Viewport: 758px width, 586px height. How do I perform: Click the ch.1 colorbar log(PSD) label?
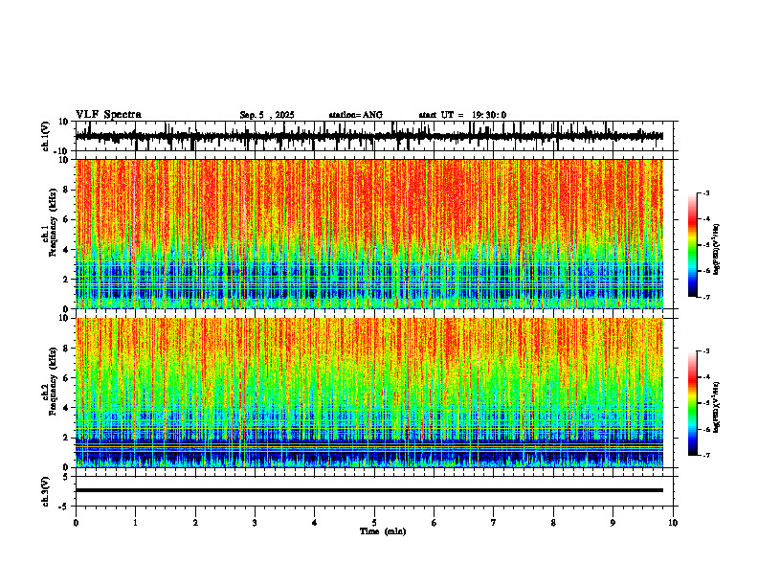(717, 250)
